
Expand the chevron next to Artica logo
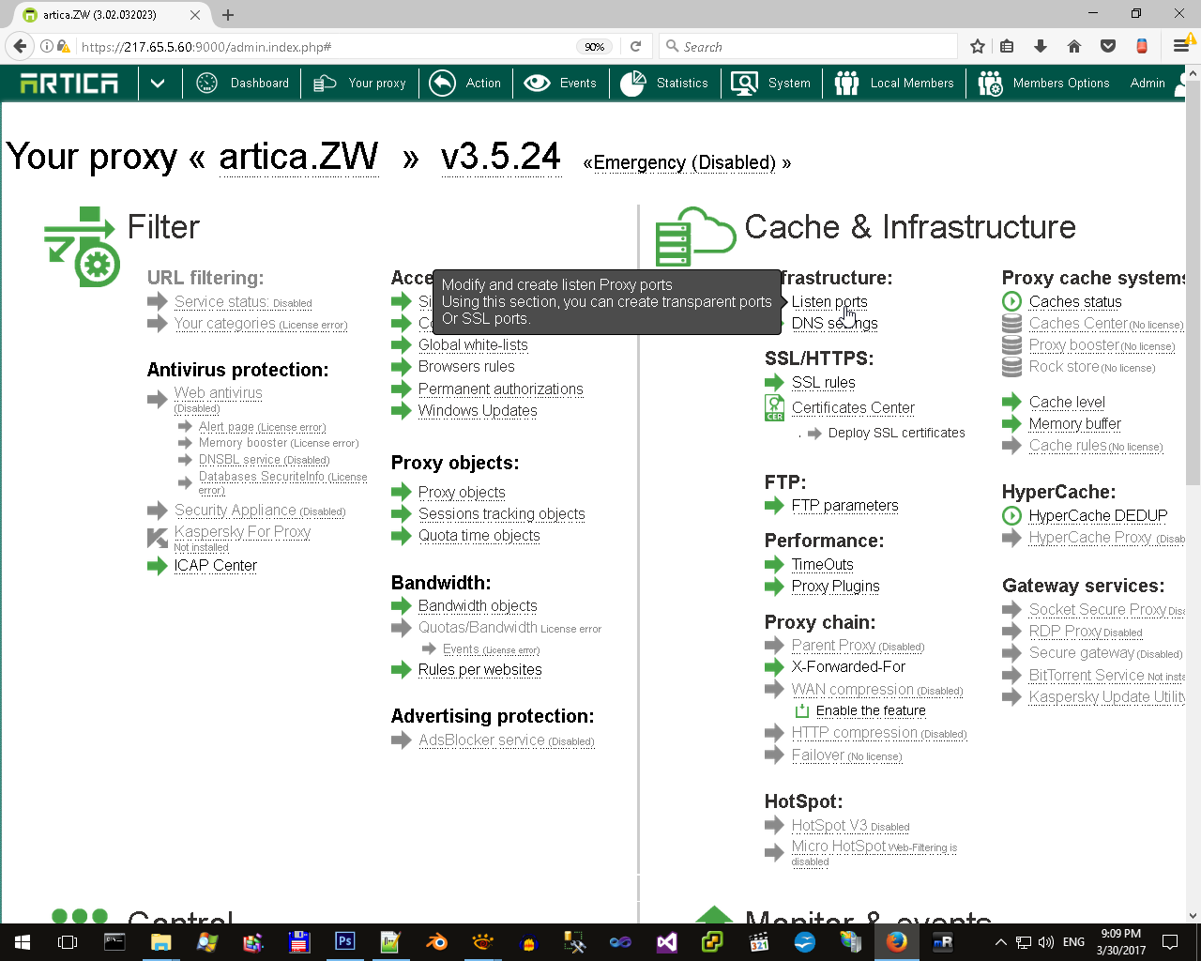[x=158, y=84]
